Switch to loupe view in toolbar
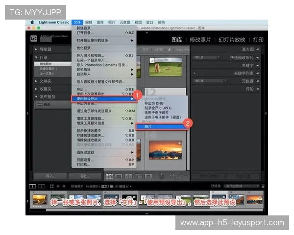 click(119, 176)
